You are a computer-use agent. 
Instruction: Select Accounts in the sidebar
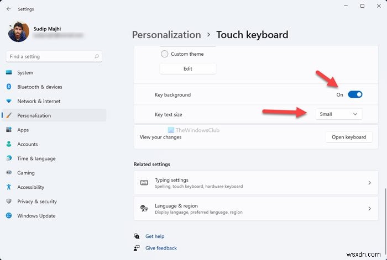tap(28, 144)
